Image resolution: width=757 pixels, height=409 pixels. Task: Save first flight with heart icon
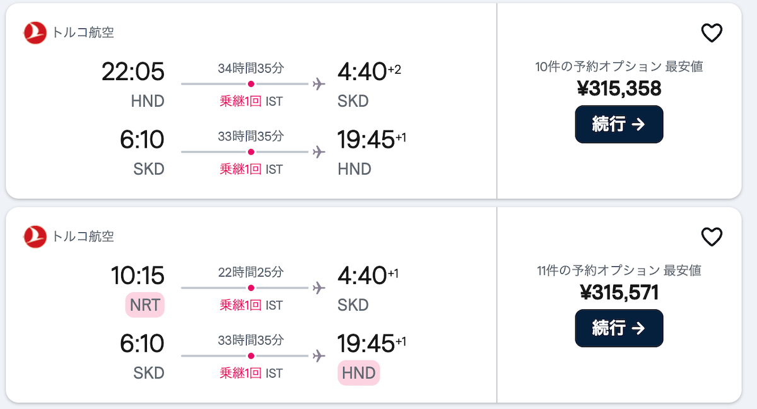click(712, 33)
